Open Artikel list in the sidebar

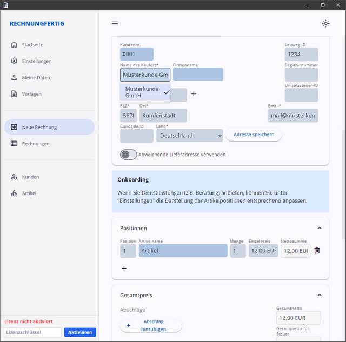click(x=29, y=193)
